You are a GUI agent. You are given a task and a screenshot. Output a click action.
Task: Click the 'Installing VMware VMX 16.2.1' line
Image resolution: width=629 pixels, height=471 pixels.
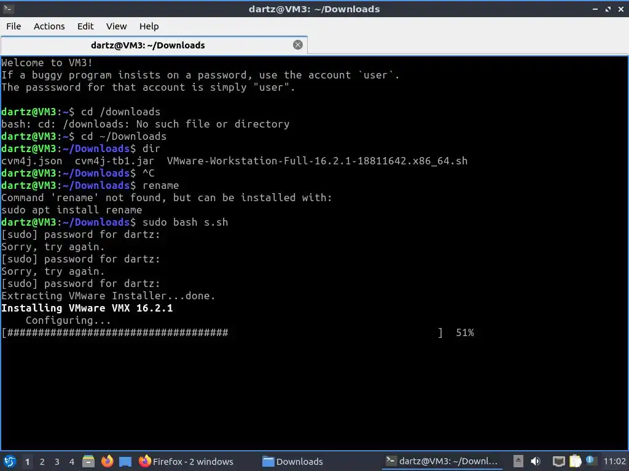point(87,308)
